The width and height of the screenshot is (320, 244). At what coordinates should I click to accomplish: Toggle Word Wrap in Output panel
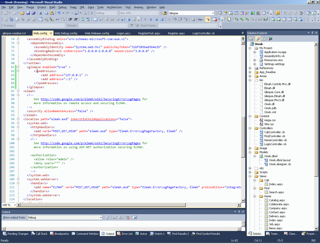tap(135, 217)
